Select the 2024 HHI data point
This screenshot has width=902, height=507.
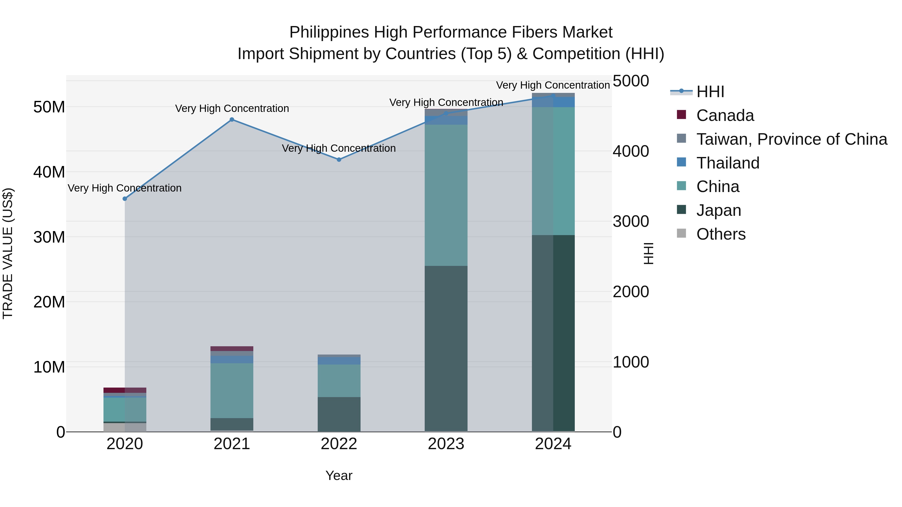pos(553,96)
